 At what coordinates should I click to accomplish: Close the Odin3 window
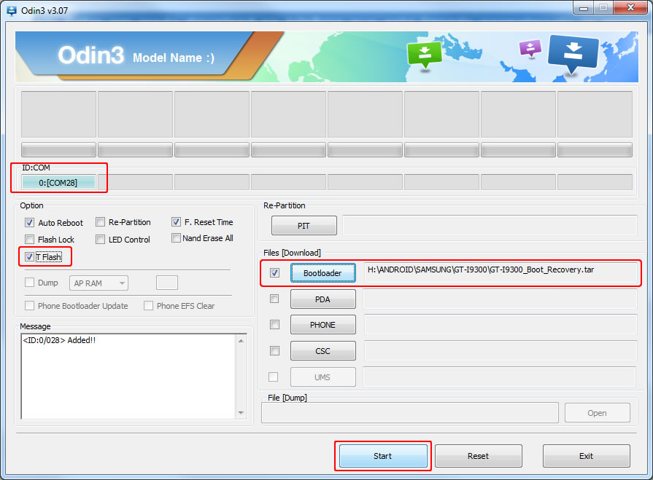(x=631, y=8)
